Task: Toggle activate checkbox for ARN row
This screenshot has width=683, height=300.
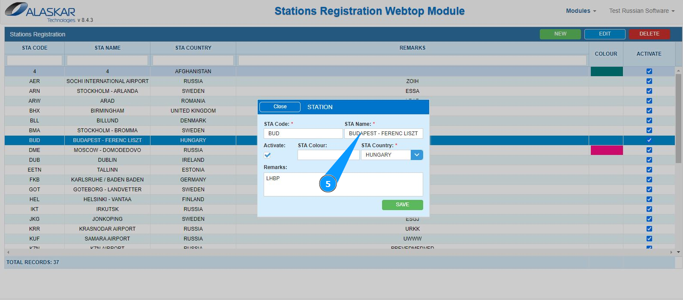Action: pos(649,91)
